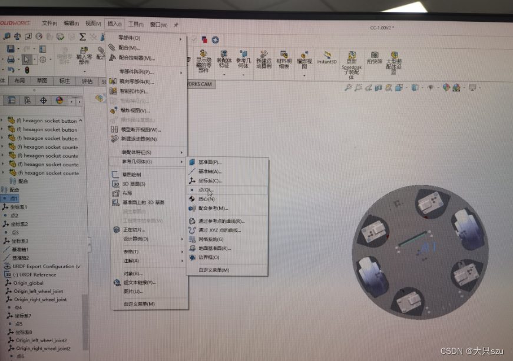The height and width of the screenshot is (361, 513).
Task: Expand 装配体特征(S) submenu
Action: (x=148, y=152)
